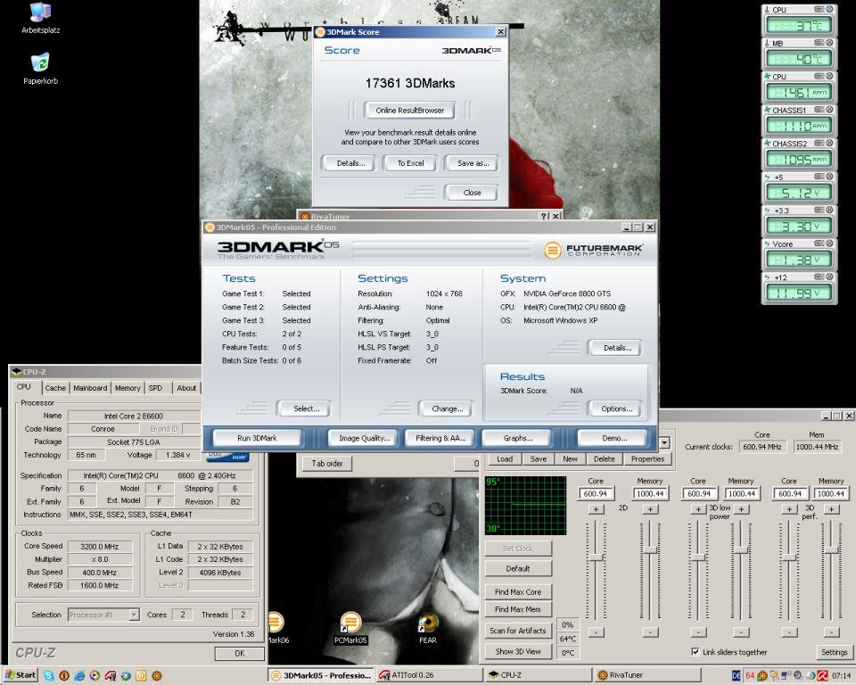Adjust the 3D perf. Memory clock slider
Screen dimensions: 856x685
tap(831, 550)
